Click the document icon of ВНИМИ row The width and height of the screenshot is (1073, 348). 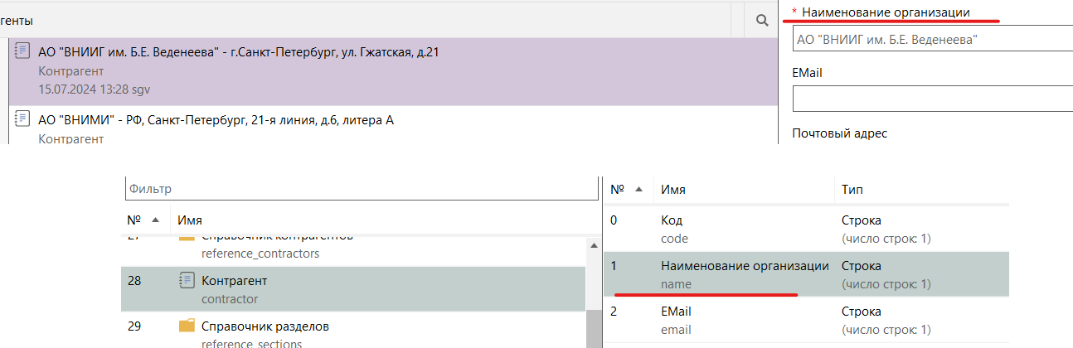point(23,119)
